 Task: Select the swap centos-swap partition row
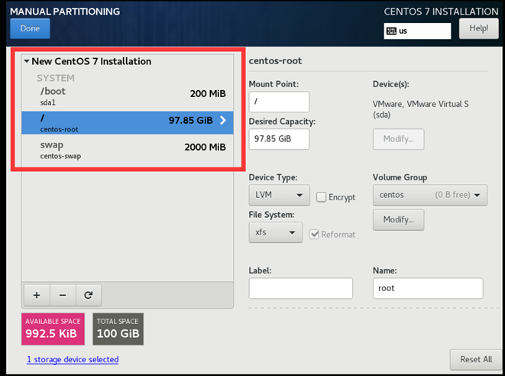[128, 150]
